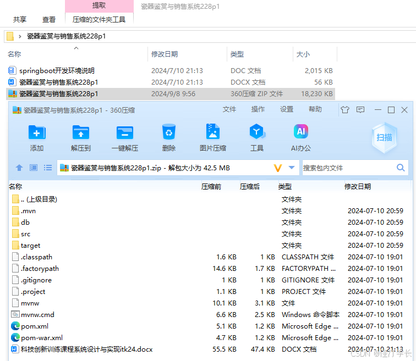Sort archive list by 名称 column

click(x=15, y=187)
